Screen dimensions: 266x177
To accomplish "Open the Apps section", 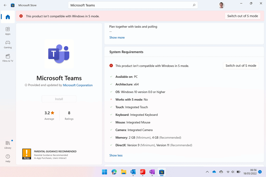I will (x=8, y=31).
